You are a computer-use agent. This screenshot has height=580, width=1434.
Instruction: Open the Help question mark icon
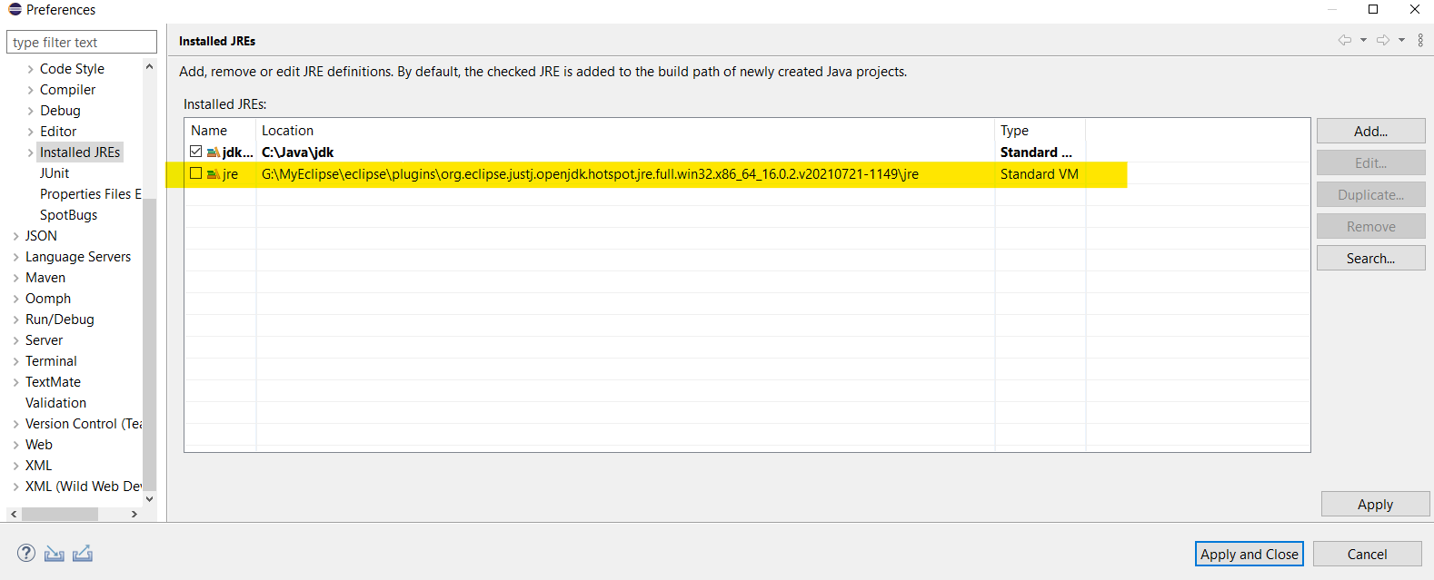pos(26,553)
